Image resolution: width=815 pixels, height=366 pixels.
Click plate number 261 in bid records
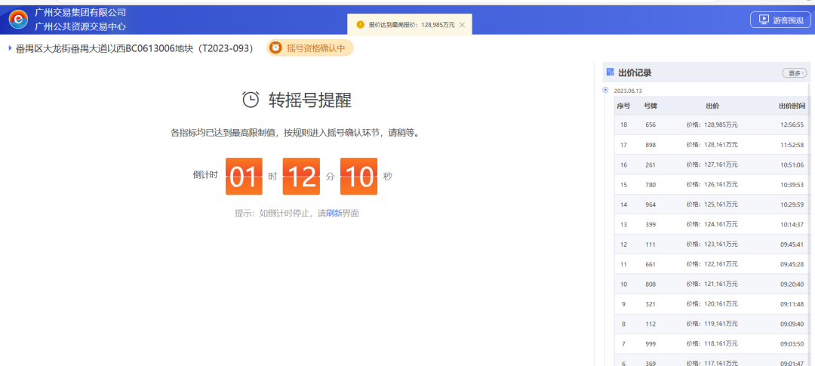(650, 165)
